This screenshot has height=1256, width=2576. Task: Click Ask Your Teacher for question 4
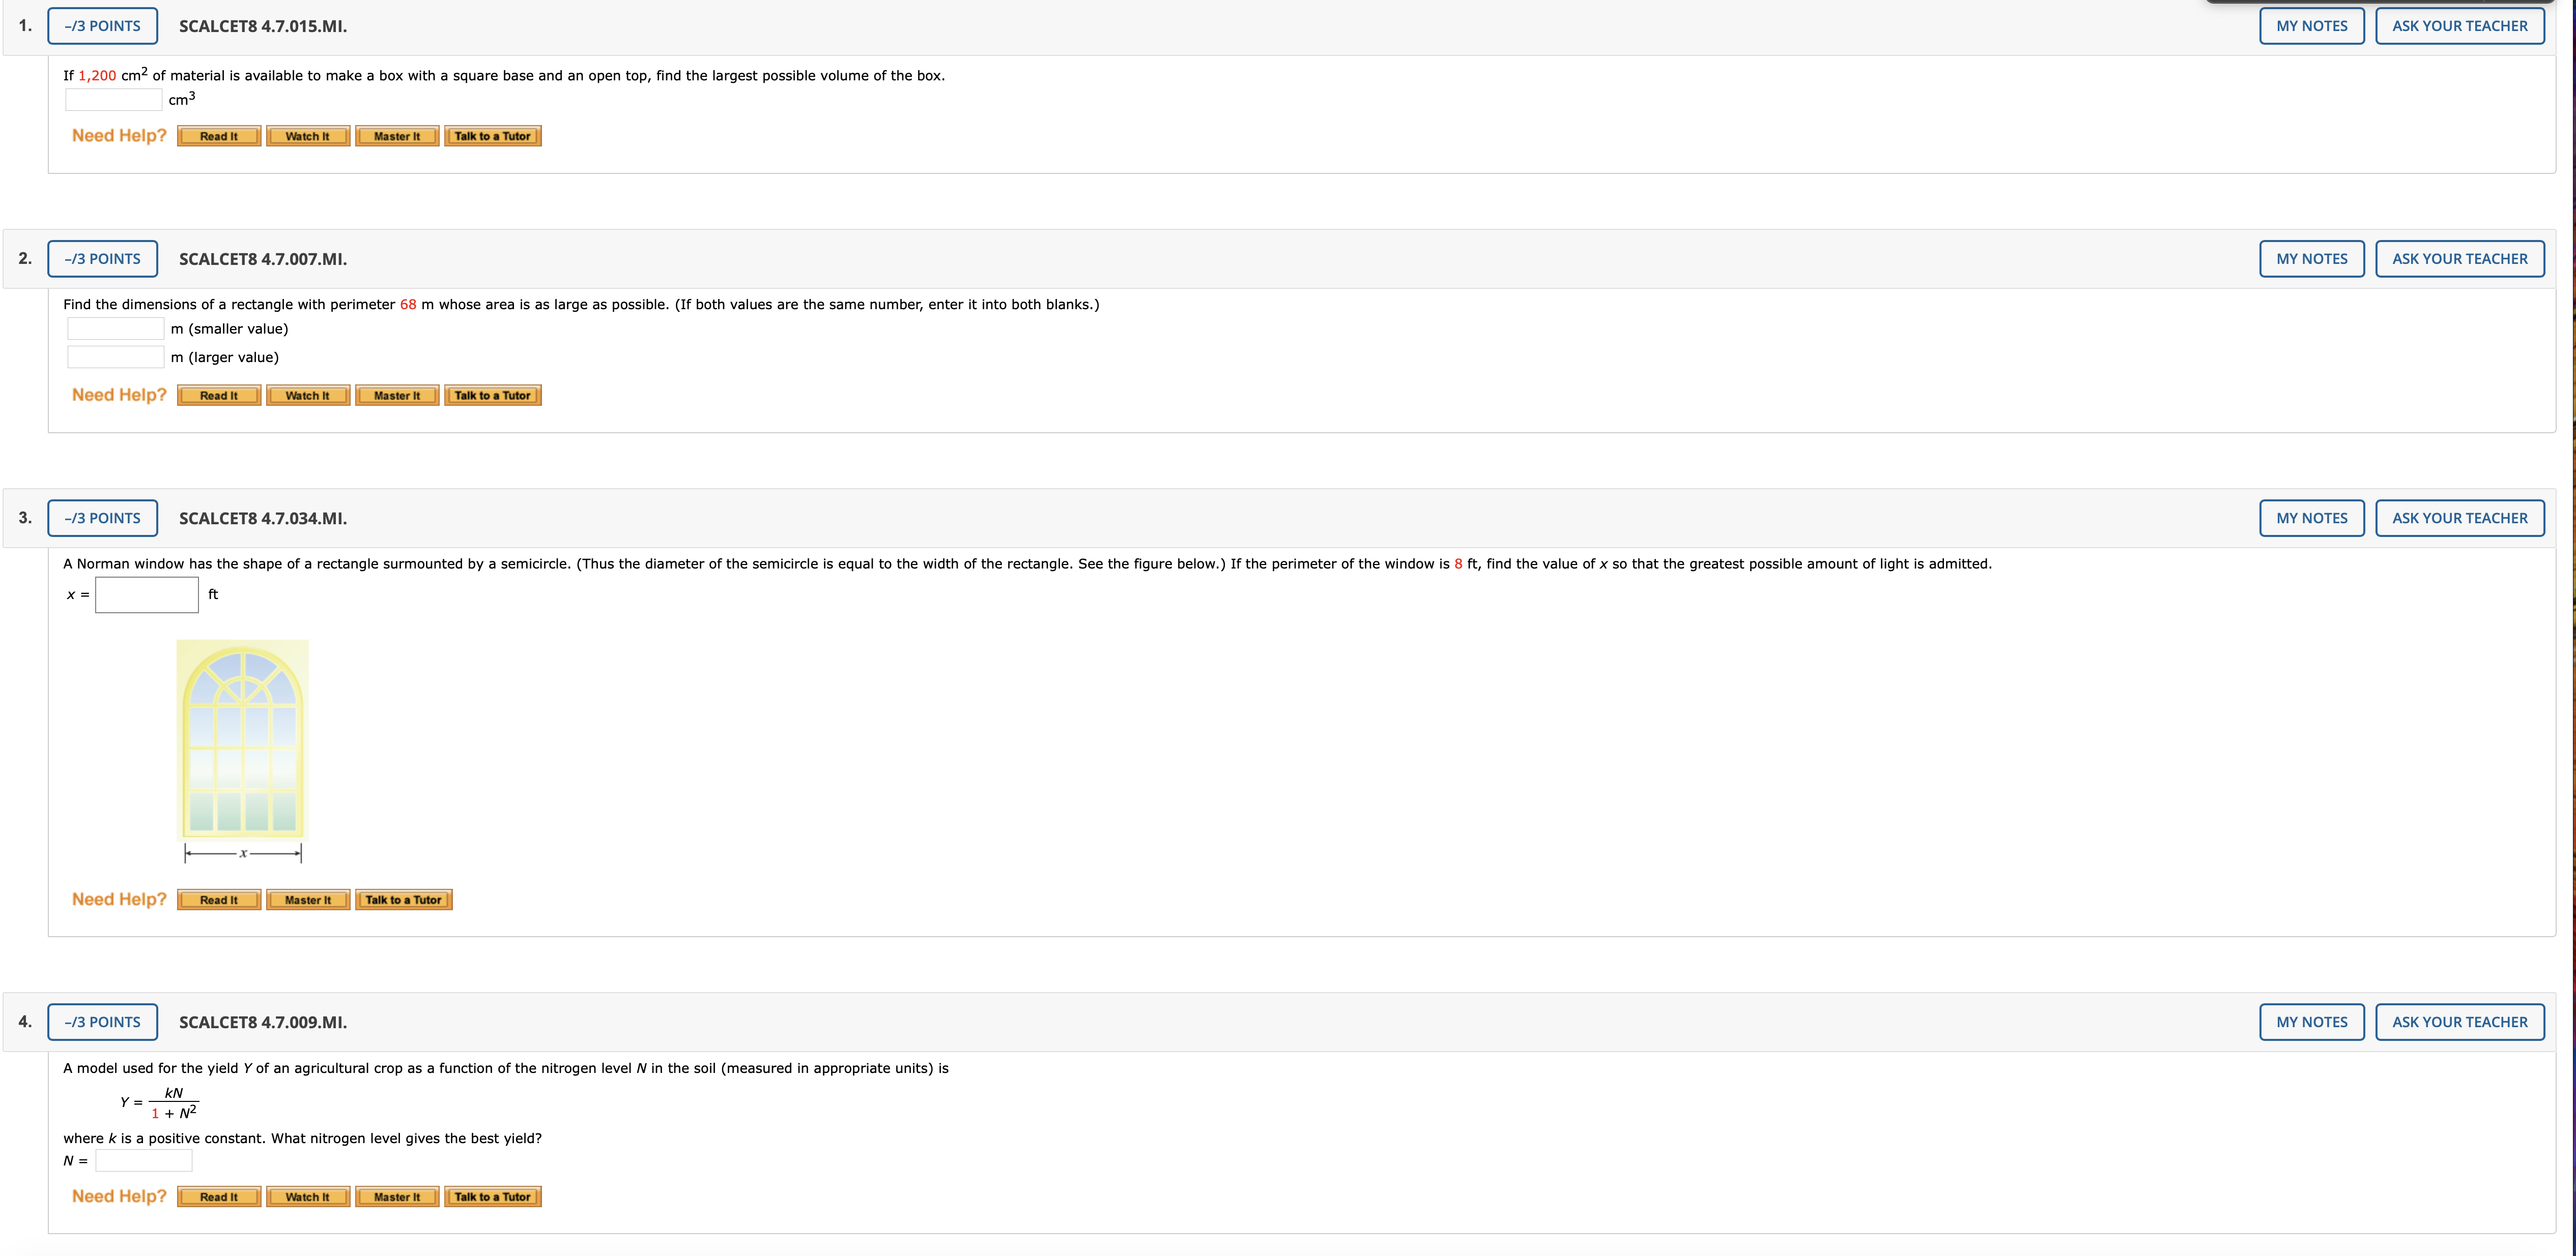point(2459,1022)
